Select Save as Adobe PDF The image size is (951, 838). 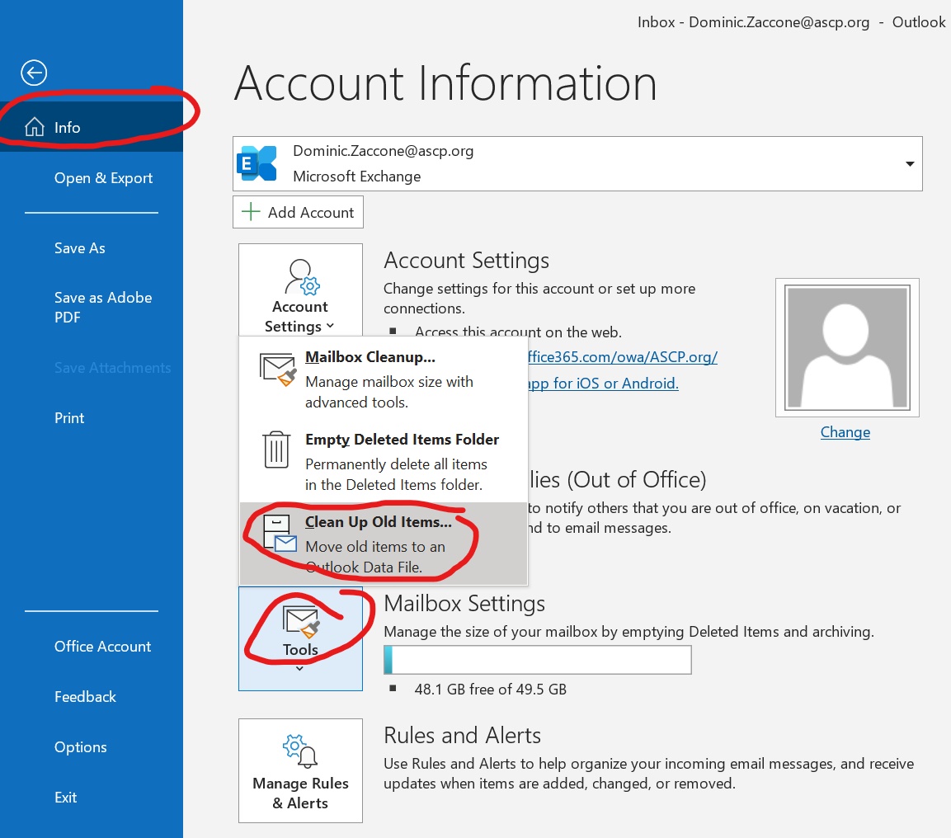[x=92, y=308]
